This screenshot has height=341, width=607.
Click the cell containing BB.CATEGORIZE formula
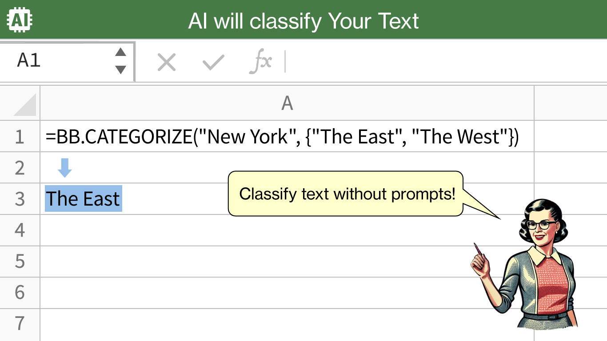click(x=287, y=136)
